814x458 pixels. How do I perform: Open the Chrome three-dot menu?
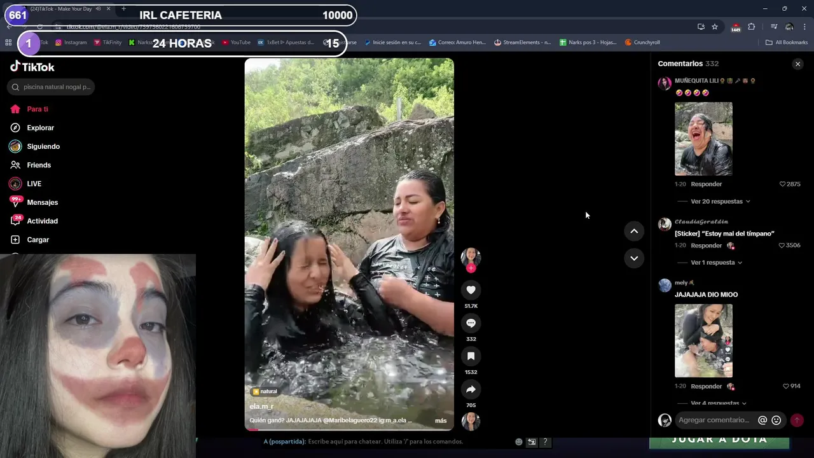(804, 27)
